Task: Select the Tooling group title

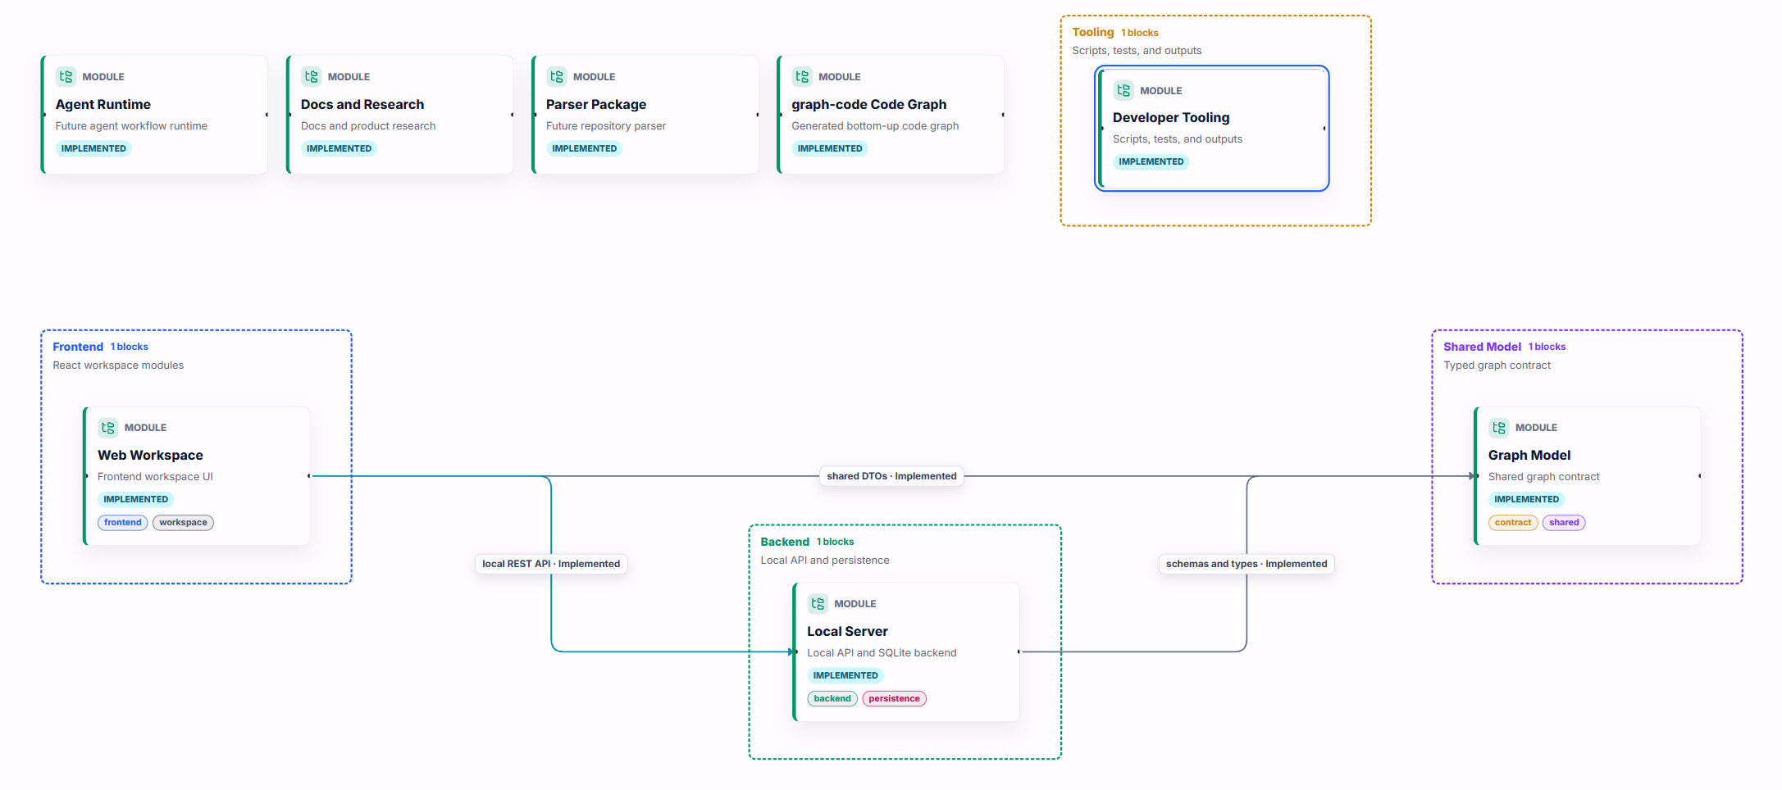Action: coord(1093,32)
